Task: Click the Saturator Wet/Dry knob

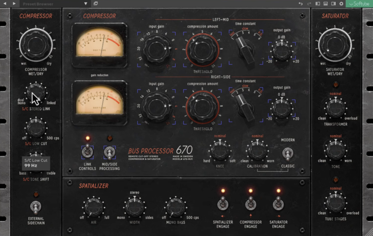Action: point(335,45)
